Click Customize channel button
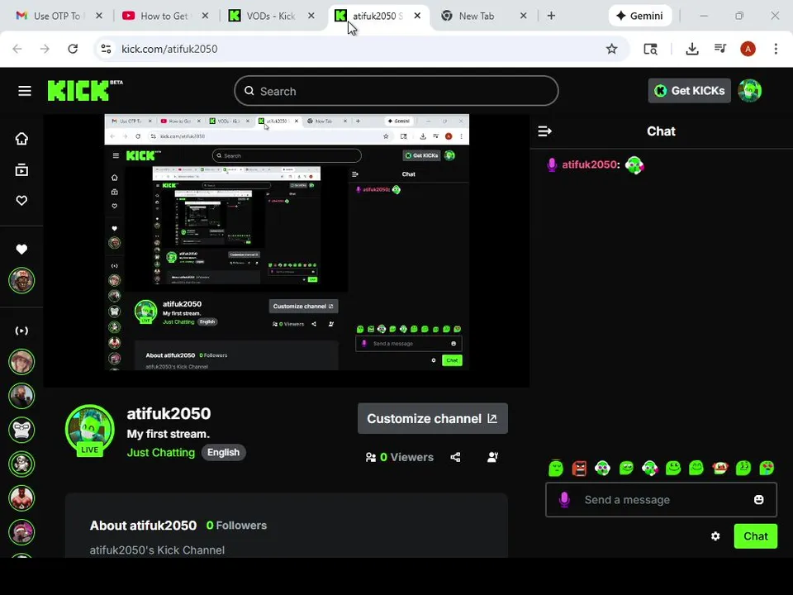 [x=432, y=418]
